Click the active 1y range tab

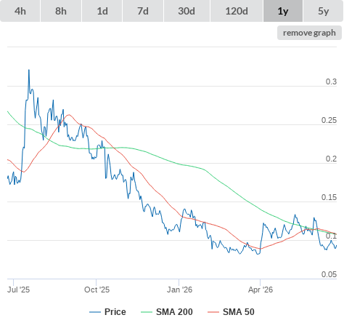(x=283, y=11)
